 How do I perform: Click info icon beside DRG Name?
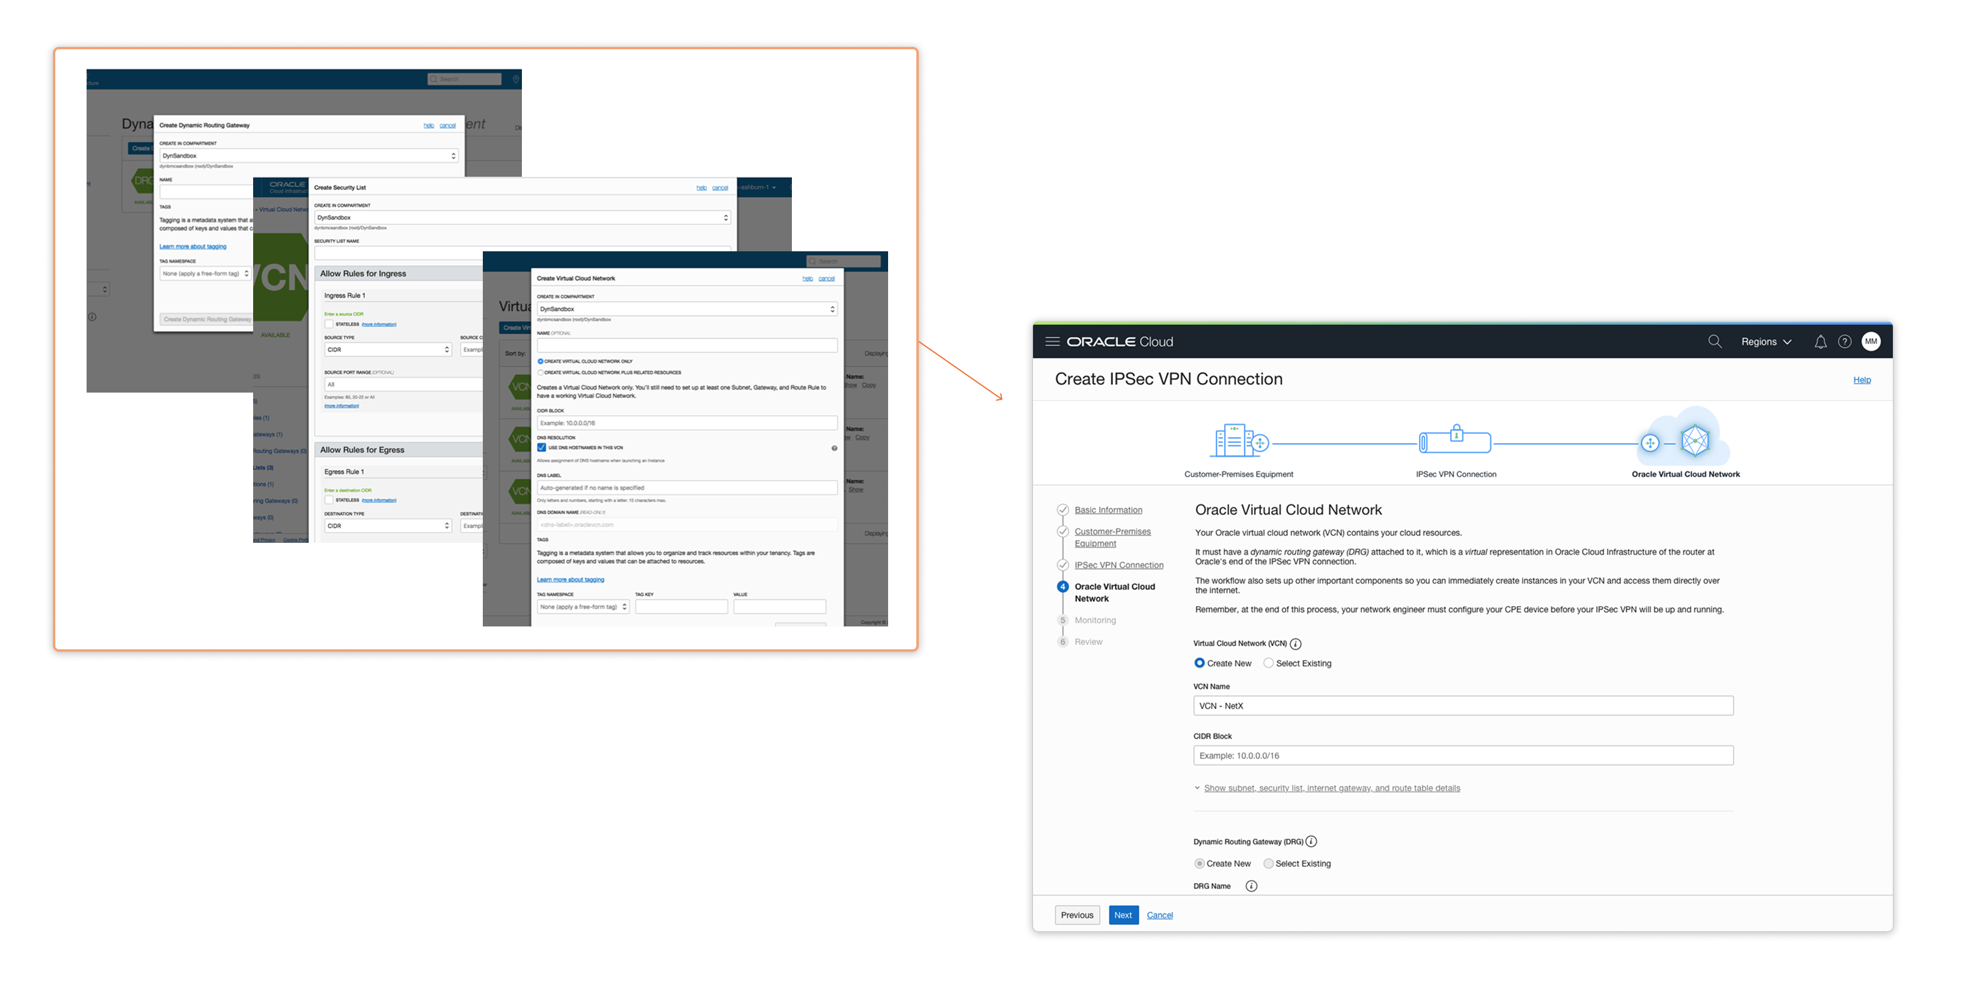tap(1251, 887)
